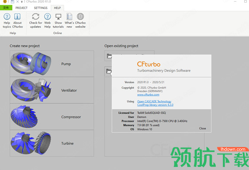
Task: Create a new Ventilator project
Action: pyautogui.click(x=52, y=90)
